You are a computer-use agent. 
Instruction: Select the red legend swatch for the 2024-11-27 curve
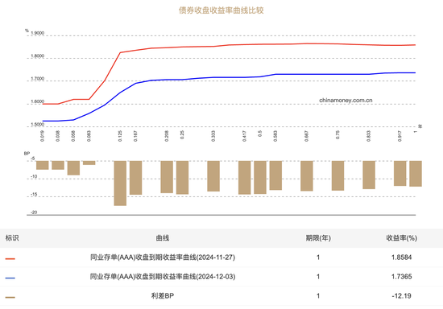click(10, 258)
